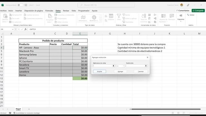Sort ascending with the A-Z icon
Screen dimensions: 206x116
(x=106, y=16)
